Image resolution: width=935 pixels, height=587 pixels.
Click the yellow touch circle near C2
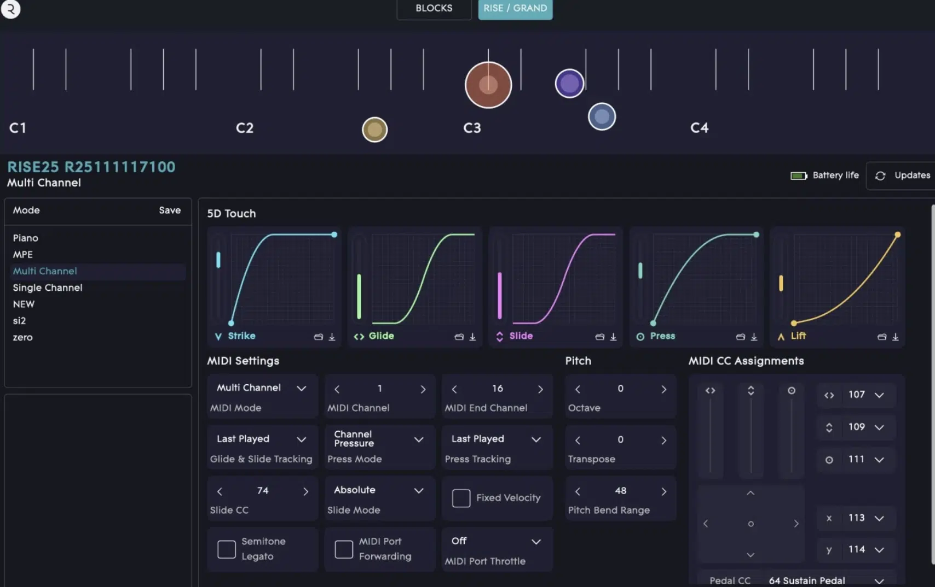coord(374,130)
